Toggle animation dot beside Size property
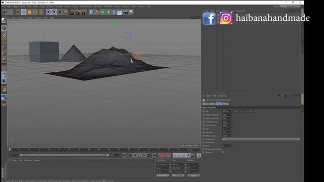 pos(204,111)
